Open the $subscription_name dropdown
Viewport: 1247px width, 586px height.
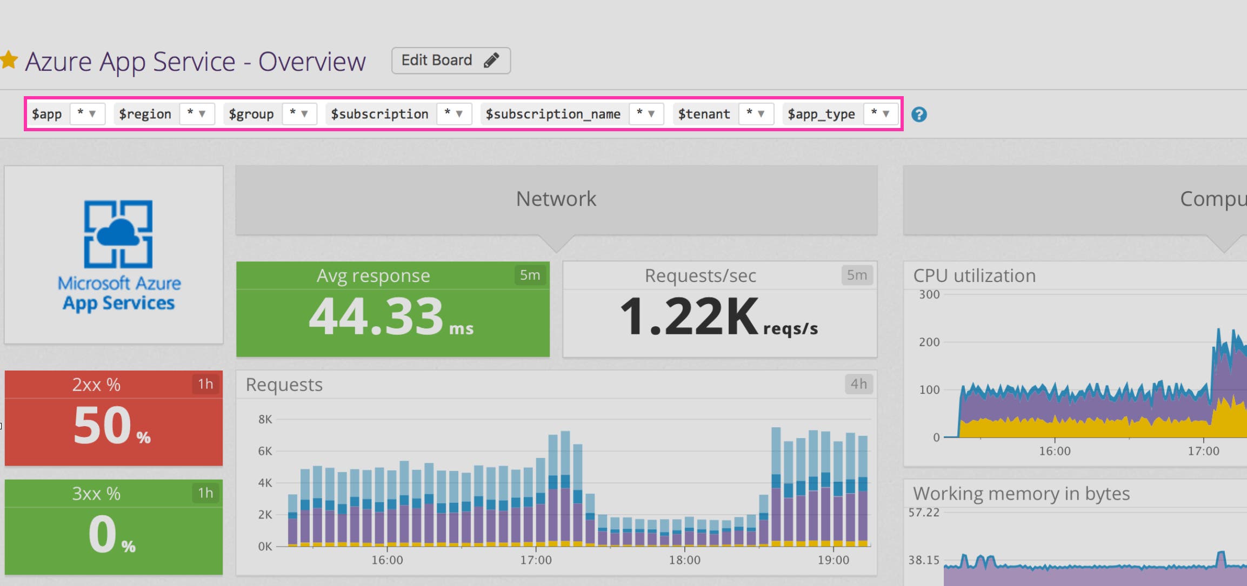646,114
